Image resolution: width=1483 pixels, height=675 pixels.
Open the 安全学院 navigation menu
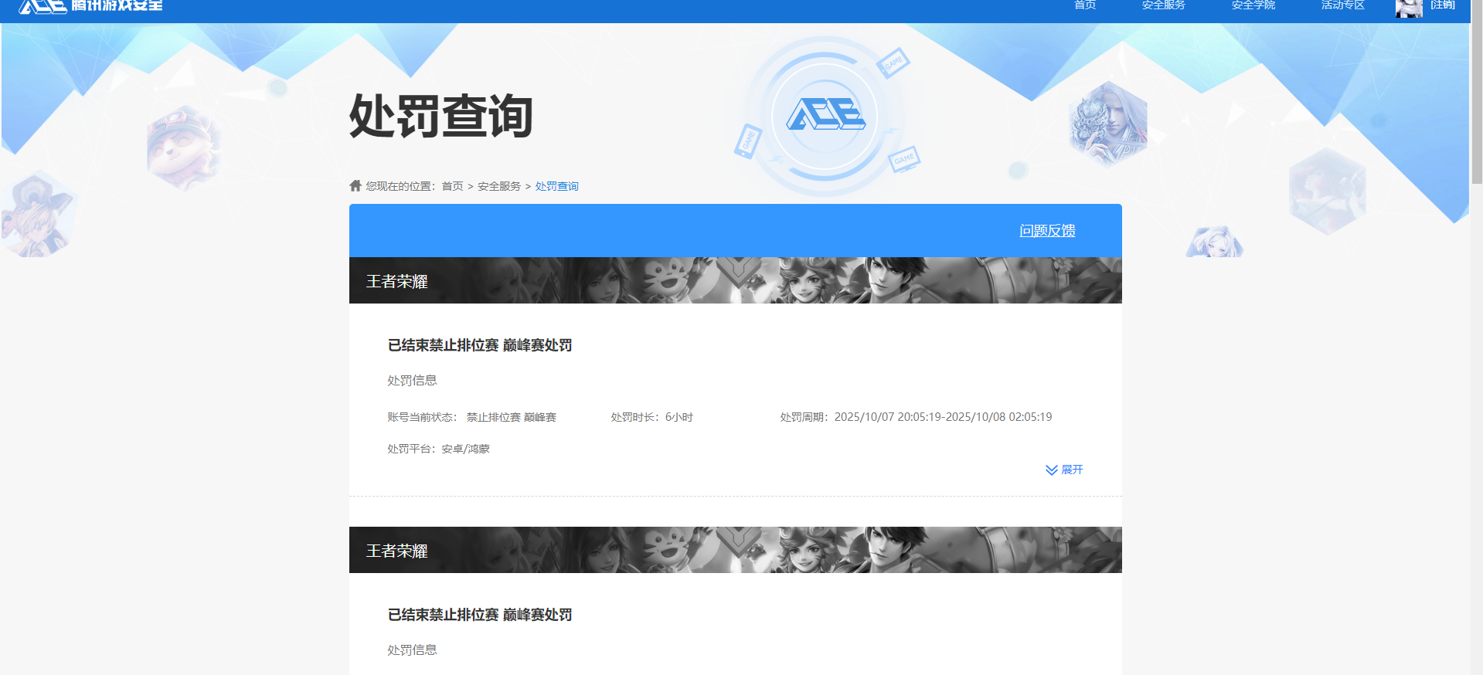click(1253, 5)
